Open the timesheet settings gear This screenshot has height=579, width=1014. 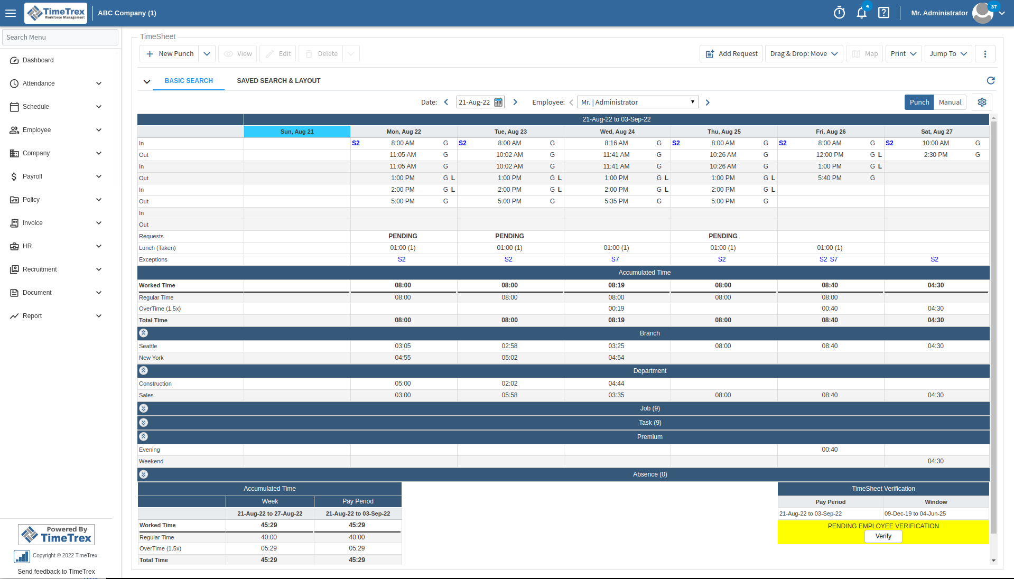(982, 102)
